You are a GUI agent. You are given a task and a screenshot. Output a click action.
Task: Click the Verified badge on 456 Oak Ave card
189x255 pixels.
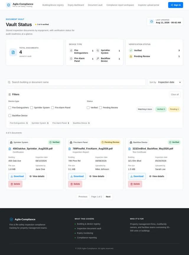point(54,142)
